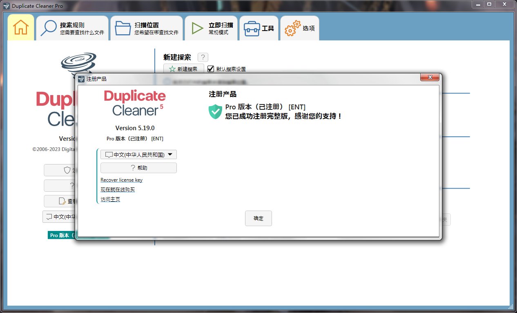Start scan via 立即扫描 tab
The width and height of the screenshot is (517, 313).
[x=211, y=28]
